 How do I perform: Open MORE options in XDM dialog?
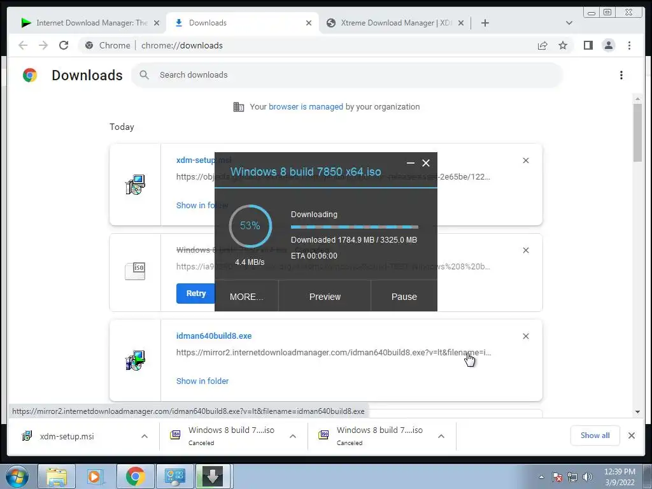pos(246,297)
